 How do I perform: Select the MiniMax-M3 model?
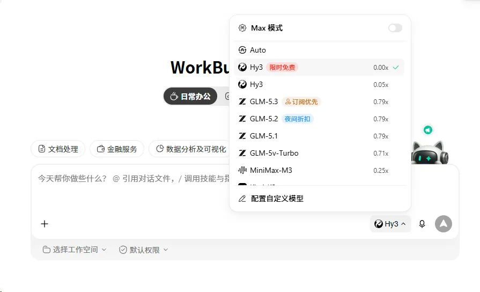coord(319,170)
